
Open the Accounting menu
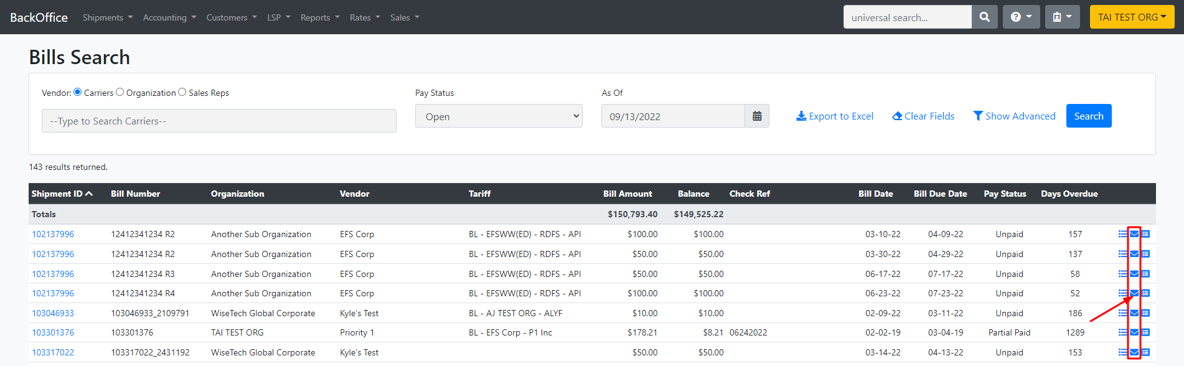click(169, 17)
